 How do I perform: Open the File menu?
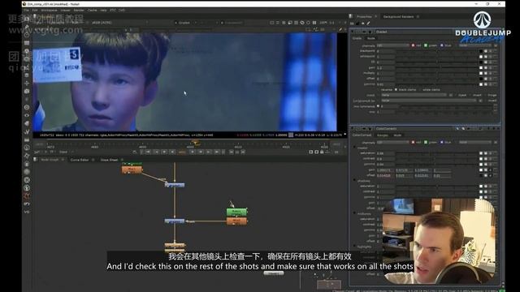(x=26, y=11)
